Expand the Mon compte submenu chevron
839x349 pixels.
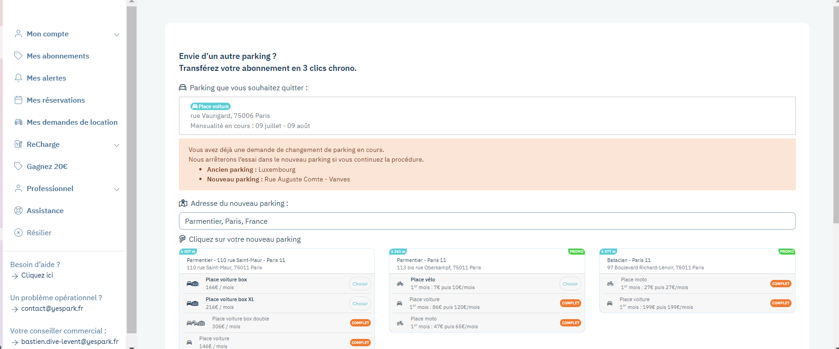117,35
